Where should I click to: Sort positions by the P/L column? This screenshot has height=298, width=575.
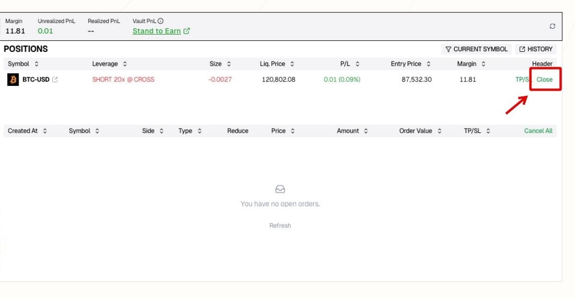click(350, 64)
